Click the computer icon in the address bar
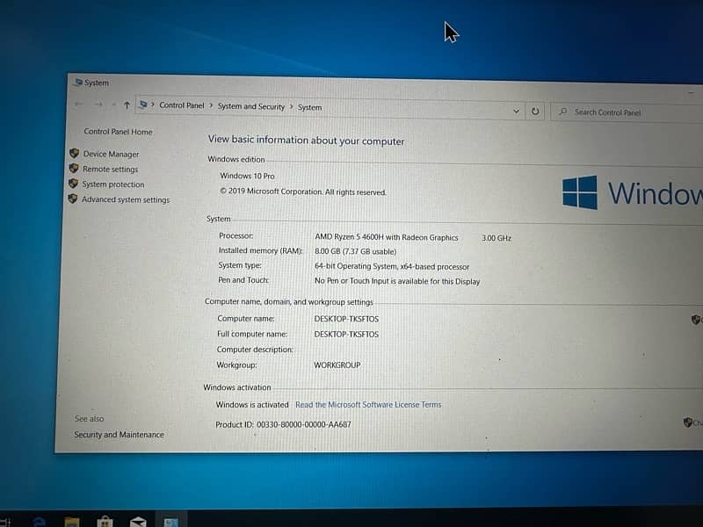Viewport: 703px width, 527px height. click(143, 105)
